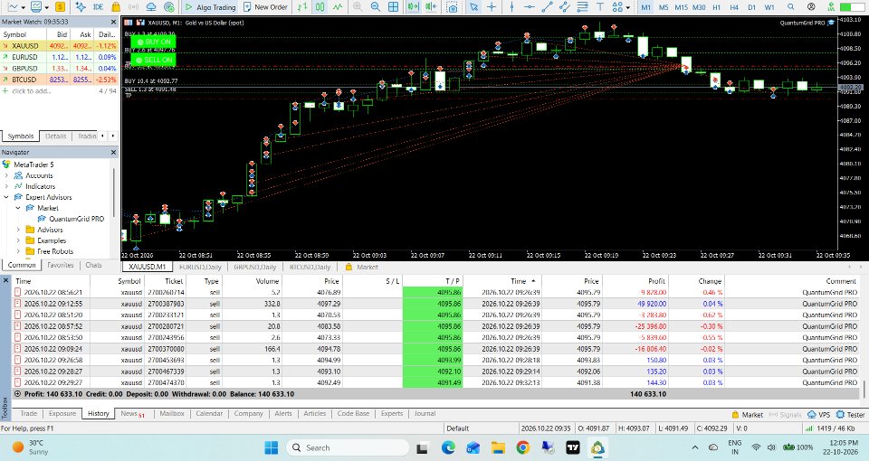Draw a vertical line on chart
Screen dimensions: 869x461
(511, 6)
